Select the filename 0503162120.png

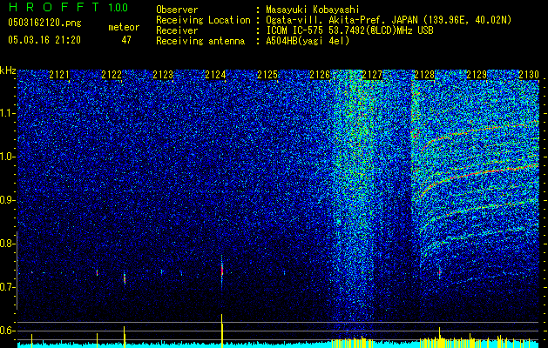click(44, 23)
